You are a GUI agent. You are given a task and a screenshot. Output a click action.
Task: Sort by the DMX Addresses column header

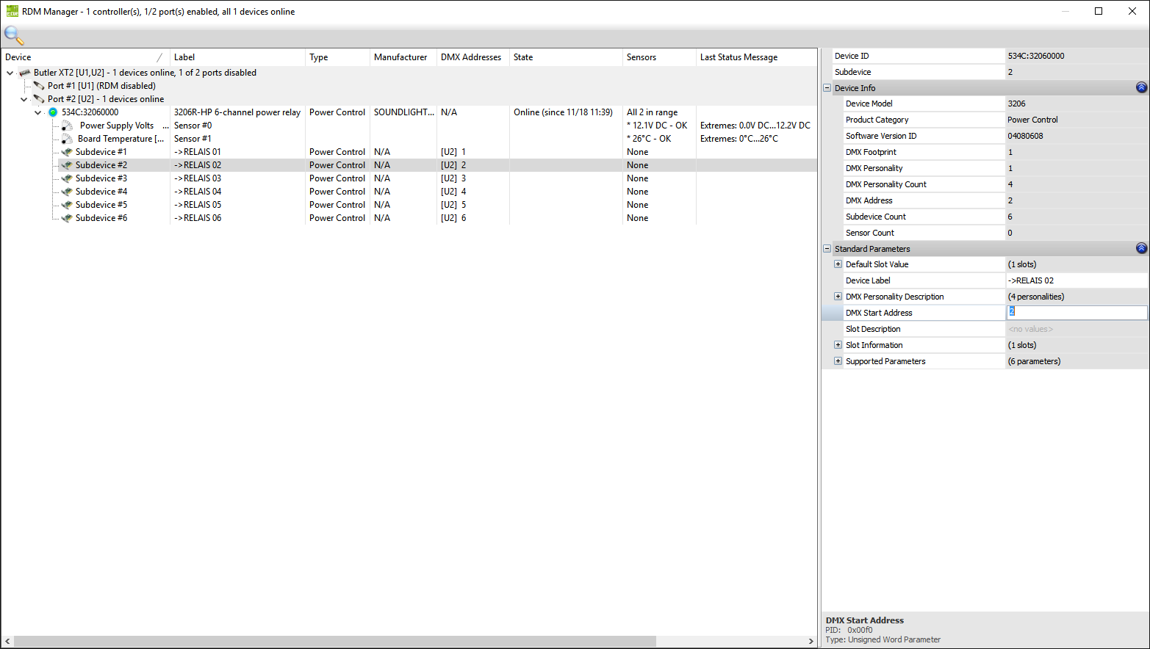tap(471, 57)
